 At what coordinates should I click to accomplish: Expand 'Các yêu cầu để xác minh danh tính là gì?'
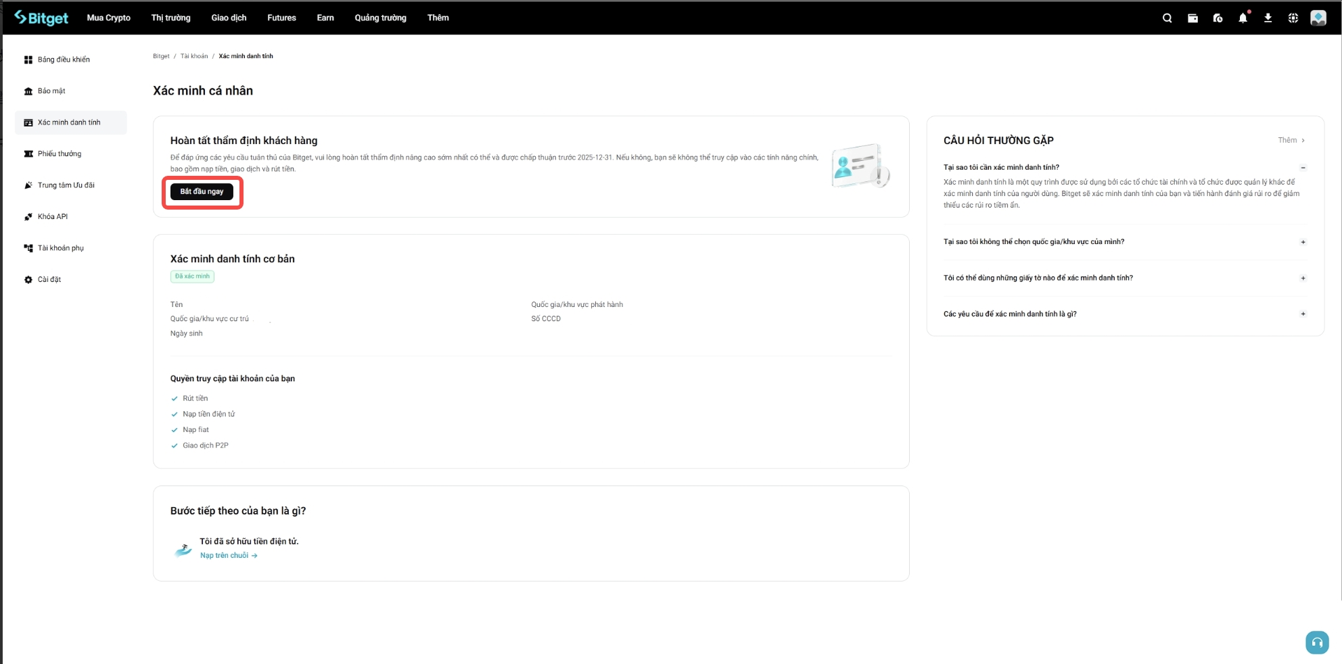[1303, 314]
